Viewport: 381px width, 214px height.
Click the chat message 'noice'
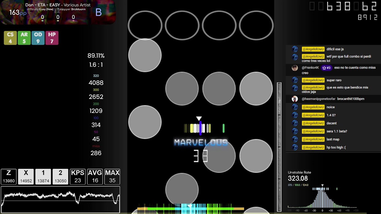(x=331, y=107)
